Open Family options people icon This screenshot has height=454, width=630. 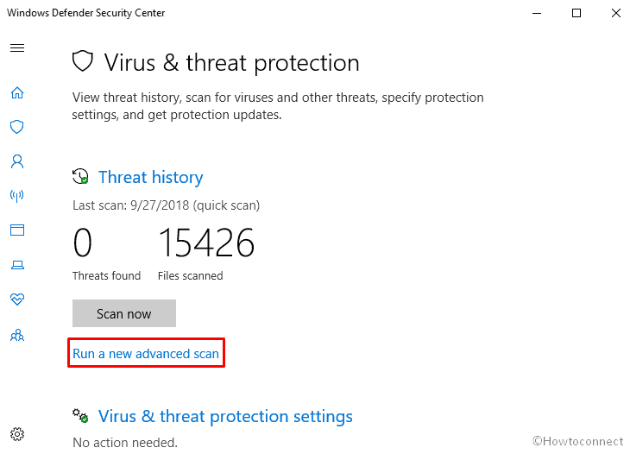pos(17,335)
